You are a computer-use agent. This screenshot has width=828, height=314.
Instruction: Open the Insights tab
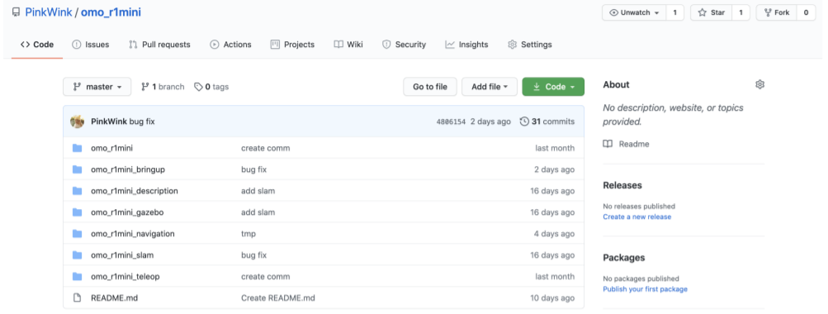pyautogui.click(x=466, y=45)
